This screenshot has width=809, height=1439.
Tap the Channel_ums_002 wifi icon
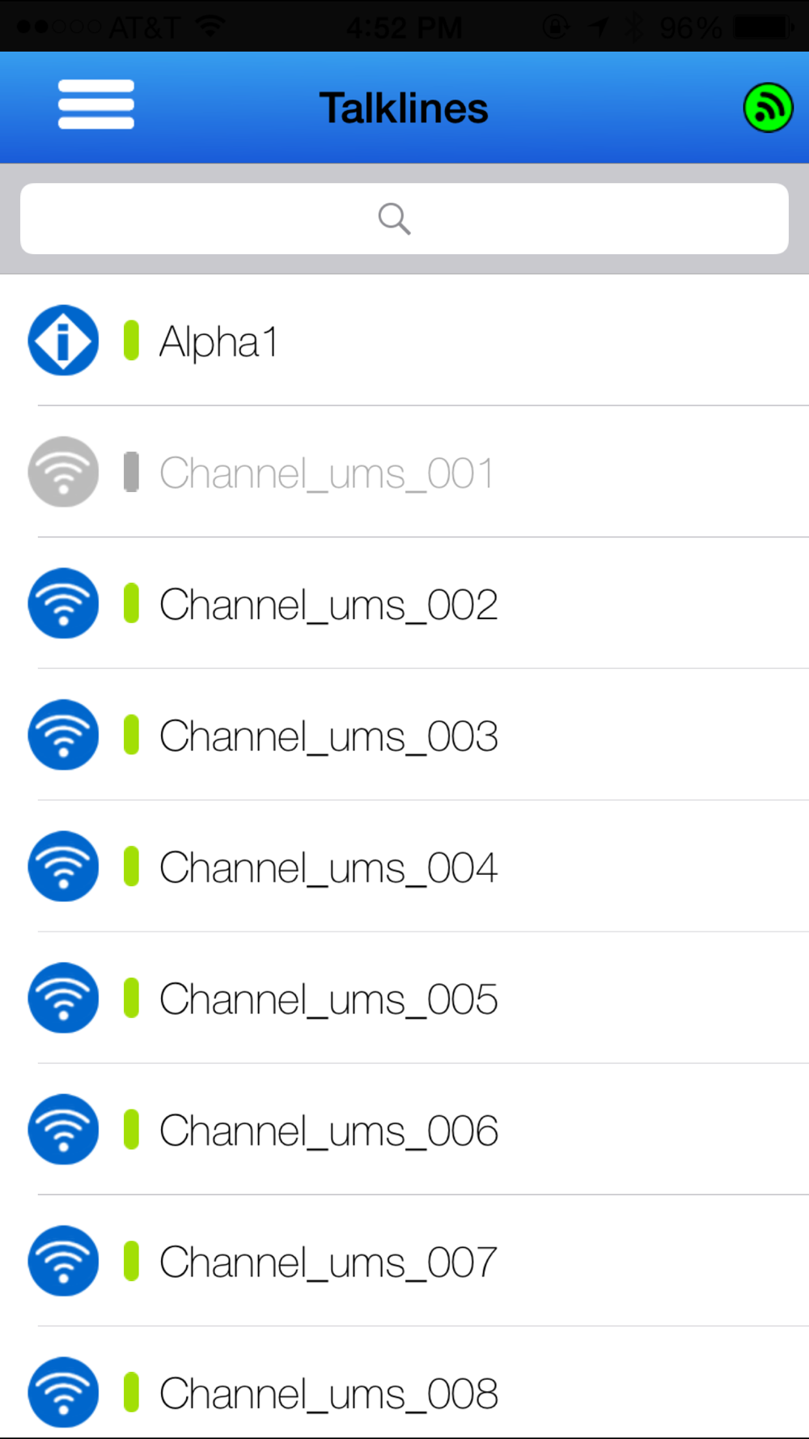pos(63,603)
